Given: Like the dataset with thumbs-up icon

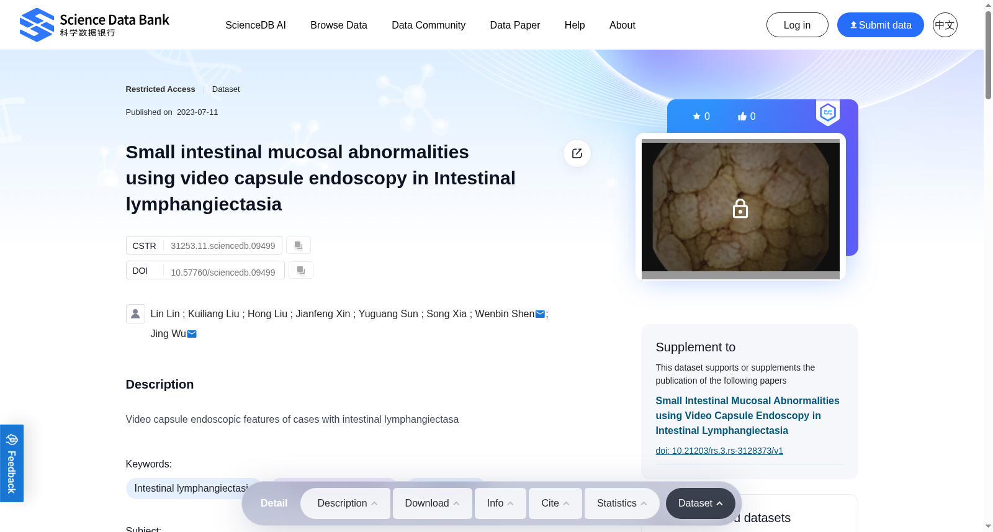Looking at the screenshot, I should coord(747,116).
